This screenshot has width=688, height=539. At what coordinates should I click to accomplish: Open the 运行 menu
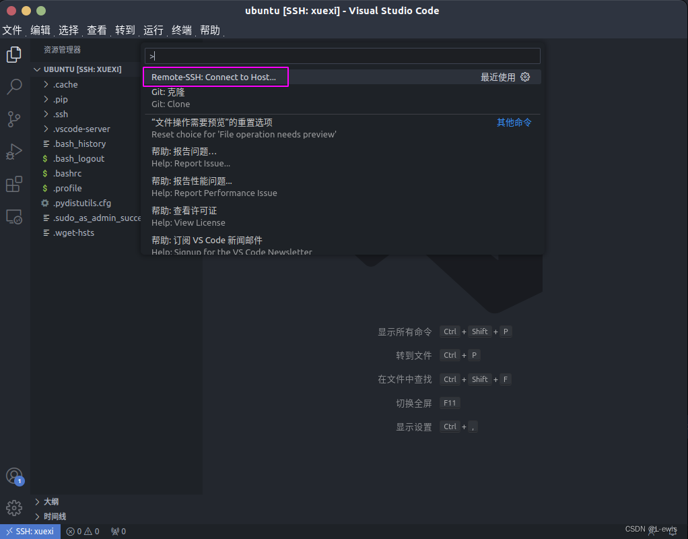(152, 30)
